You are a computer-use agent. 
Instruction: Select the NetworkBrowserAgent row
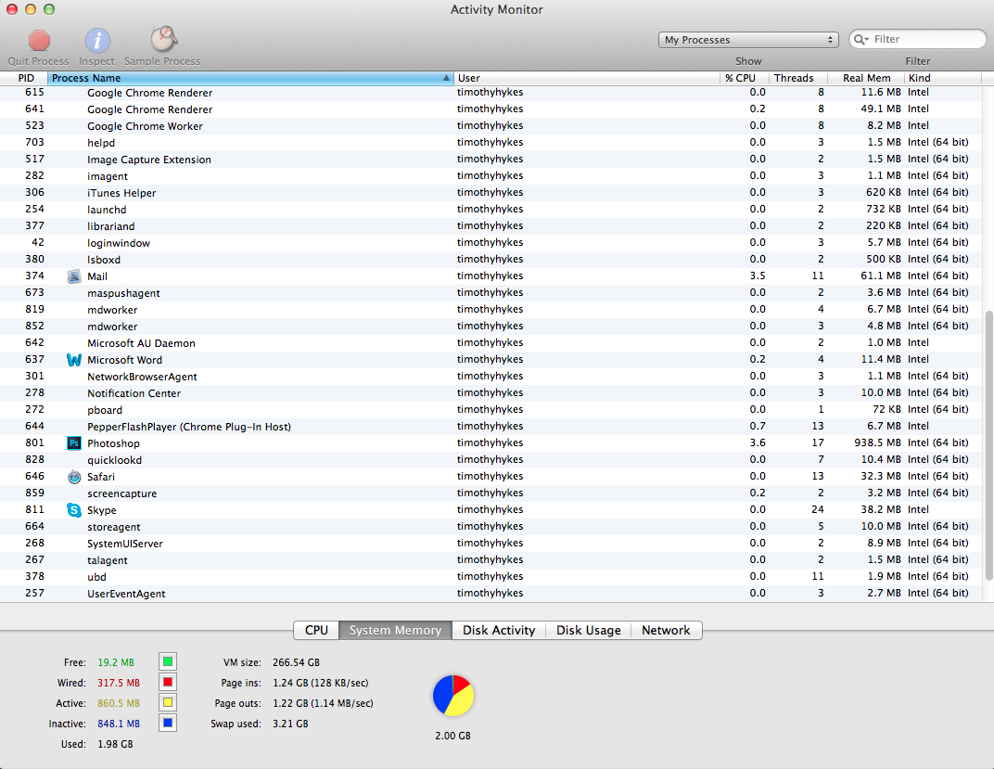coord(491,376)
